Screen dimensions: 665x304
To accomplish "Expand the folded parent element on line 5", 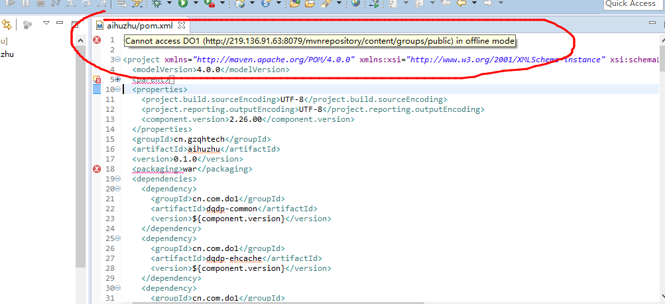I will pyautogui.click(x=118, y=79).
